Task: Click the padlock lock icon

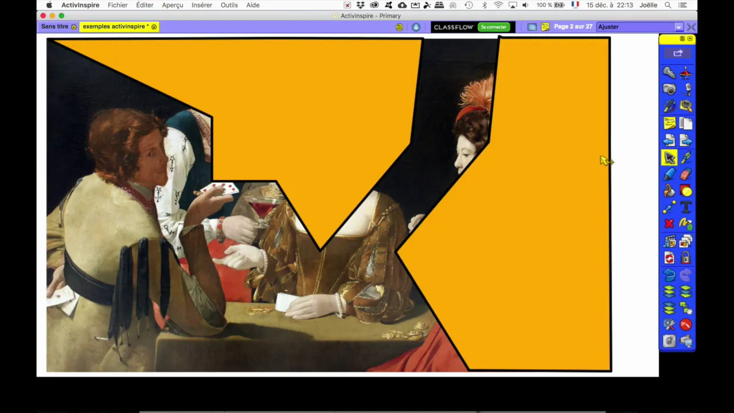Action: point(686,258)
